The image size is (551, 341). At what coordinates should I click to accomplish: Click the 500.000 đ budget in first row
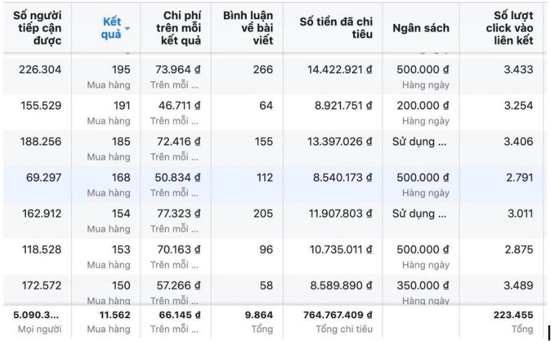(x=423, y=70)
